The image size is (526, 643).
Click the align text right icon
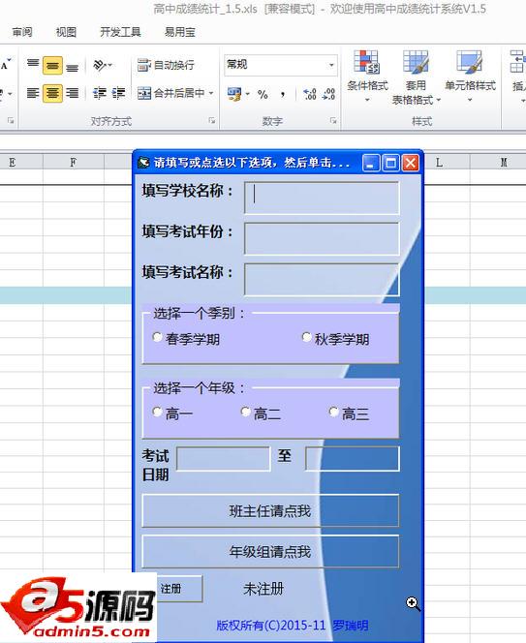pos(73,93)
